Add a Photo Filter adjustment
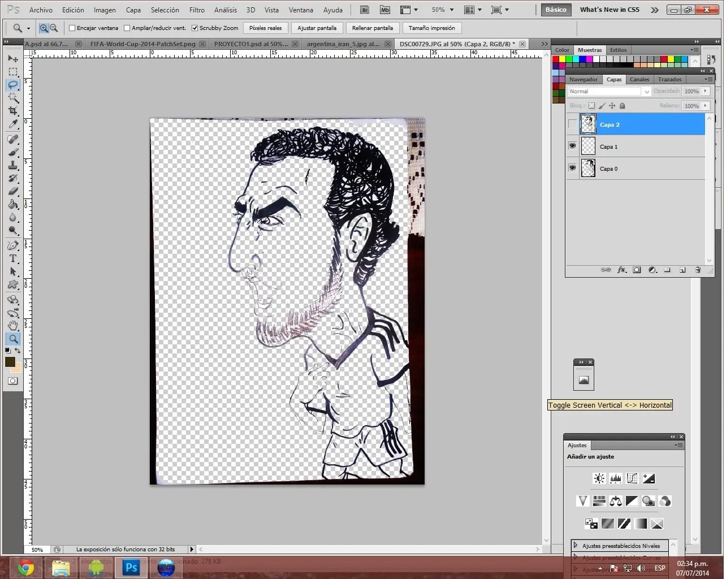 point(649,501)
